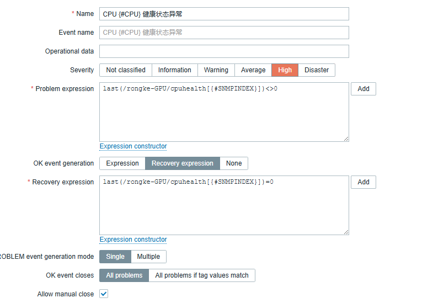Viewport: 433px width, 303px height.
Task: Set OK event generation to None
Action: click(x=234, y=163)
